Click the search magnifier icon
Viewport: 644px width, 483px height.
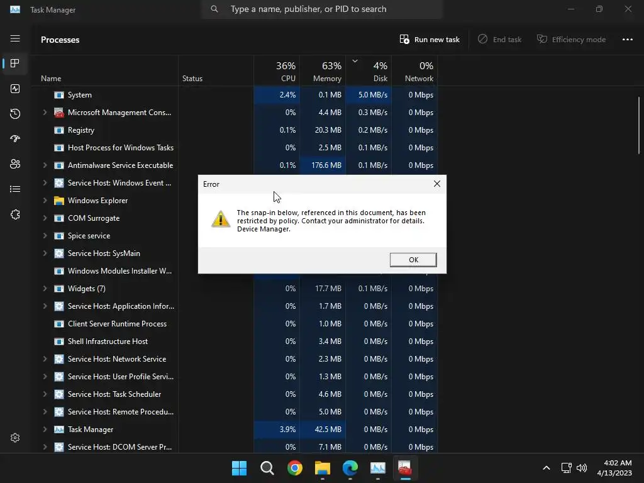[214, 9]
